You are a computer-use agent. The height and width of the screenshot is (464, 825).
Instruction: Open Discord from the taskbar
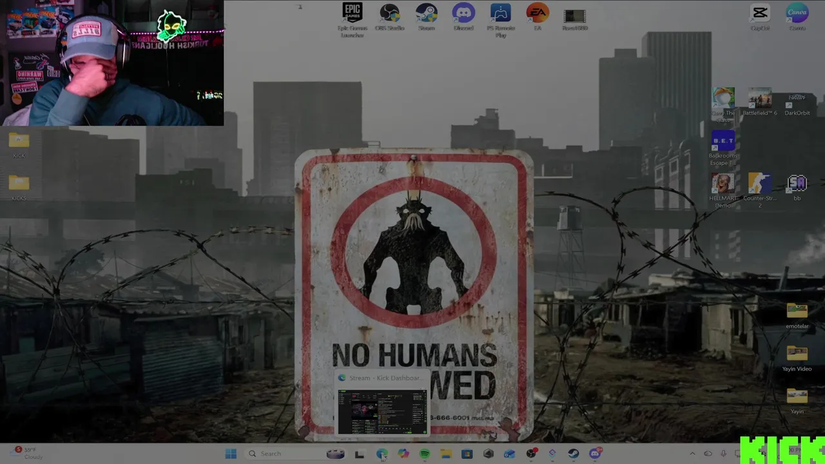595,454
